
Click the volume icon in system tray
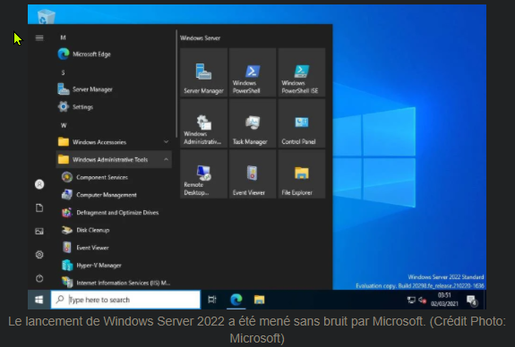click(x=423, y=300)
